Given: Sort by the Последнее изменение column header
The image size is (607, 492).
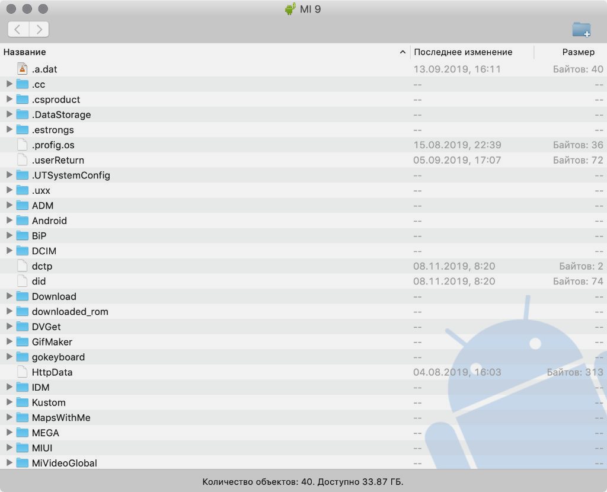Looking at the screenshot, I should [463, 52].
